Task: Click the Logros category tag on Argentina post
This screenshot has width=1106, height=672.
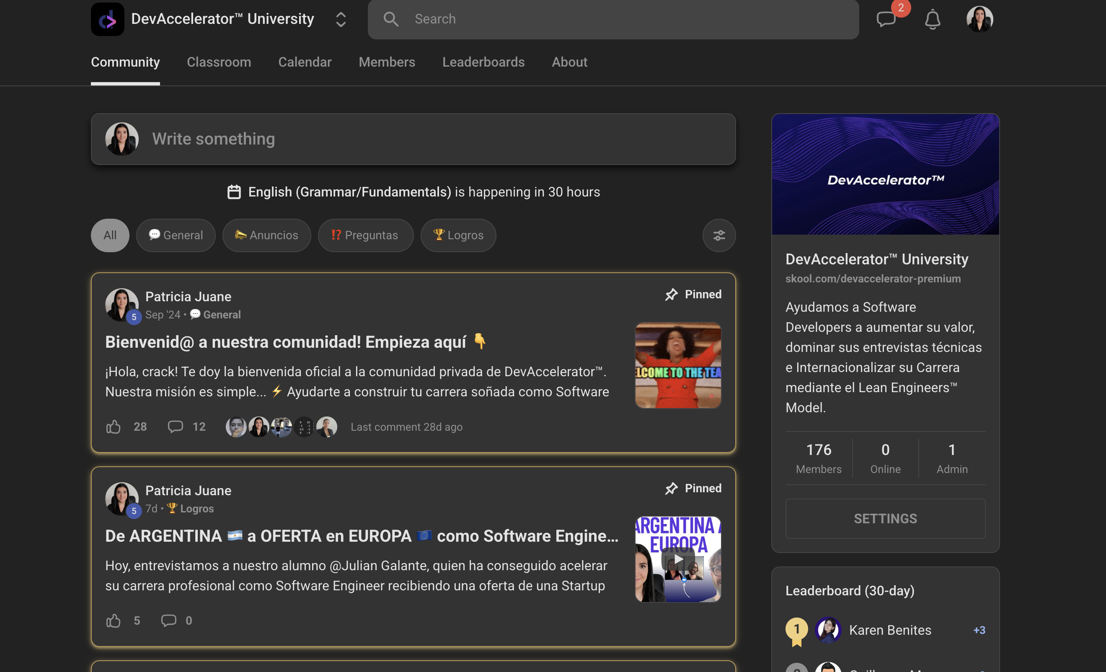Action: tap(190, 508)
